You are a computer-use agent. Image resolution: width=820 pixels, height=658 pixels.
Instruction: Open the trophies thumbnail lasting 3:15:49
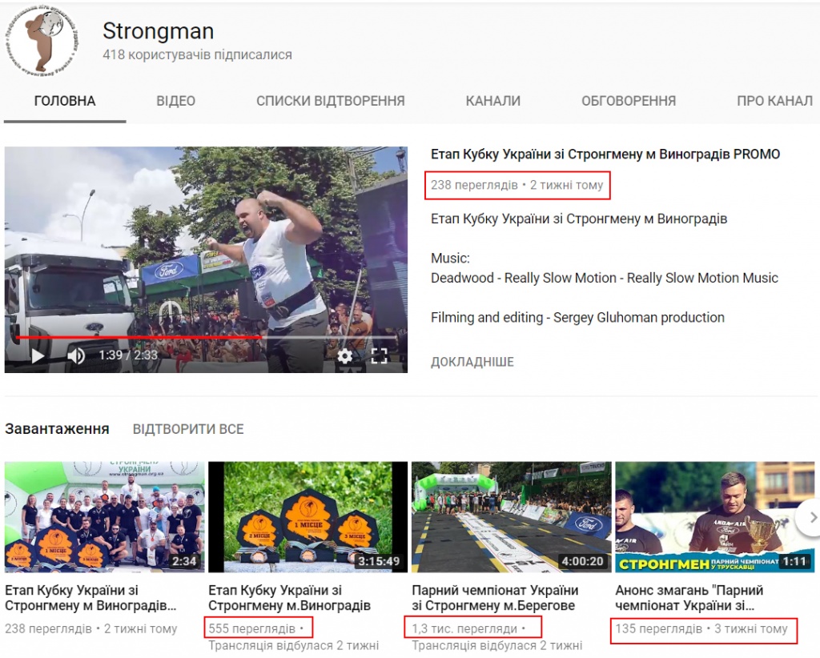point(307,517)
